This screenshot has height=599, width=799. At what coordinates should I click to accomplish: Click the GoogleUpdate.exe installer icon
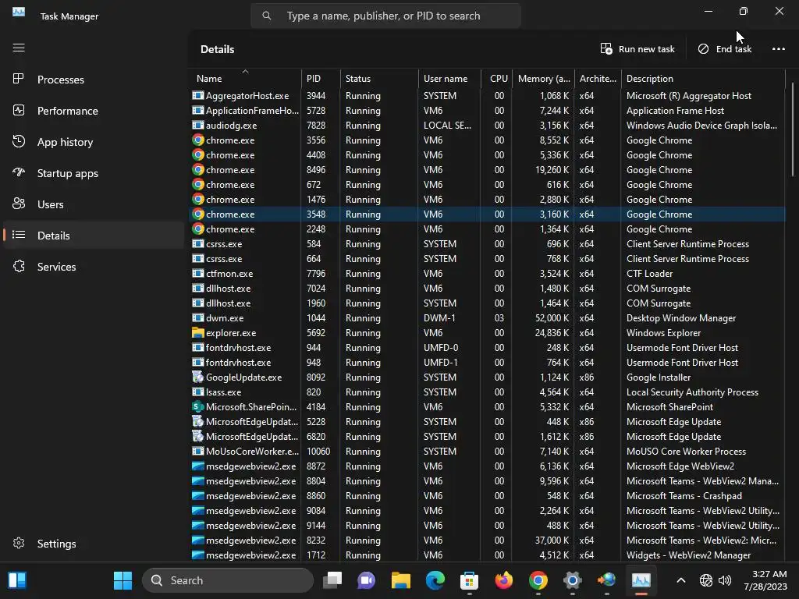point(197,377)
